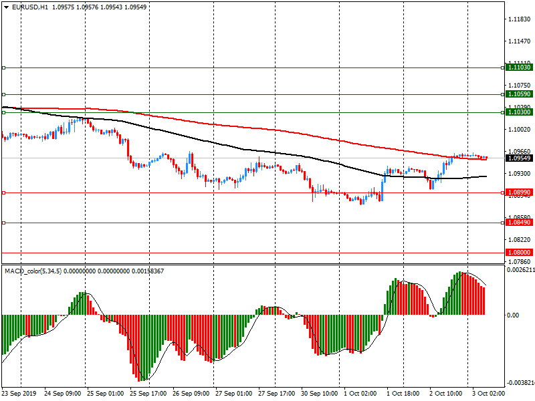Select the 1.08490 red level price label

(519, 223)
